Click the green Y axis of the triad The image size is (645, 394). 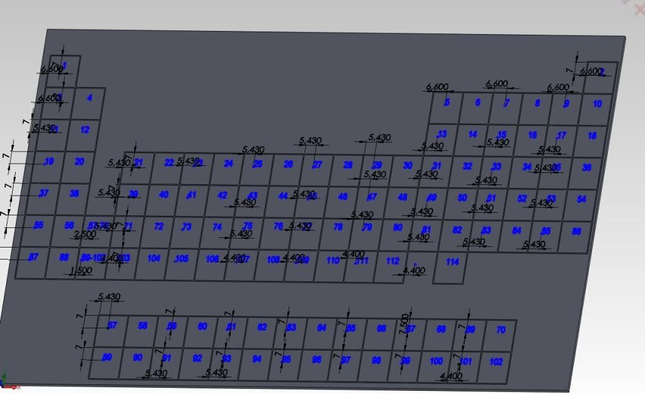tap(3, 377)
